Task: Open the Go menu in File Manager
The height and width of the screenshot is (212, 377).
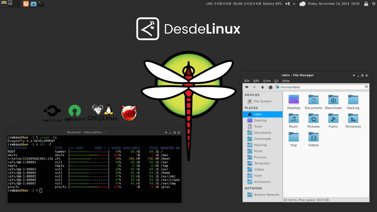Action: click(276, 81)
